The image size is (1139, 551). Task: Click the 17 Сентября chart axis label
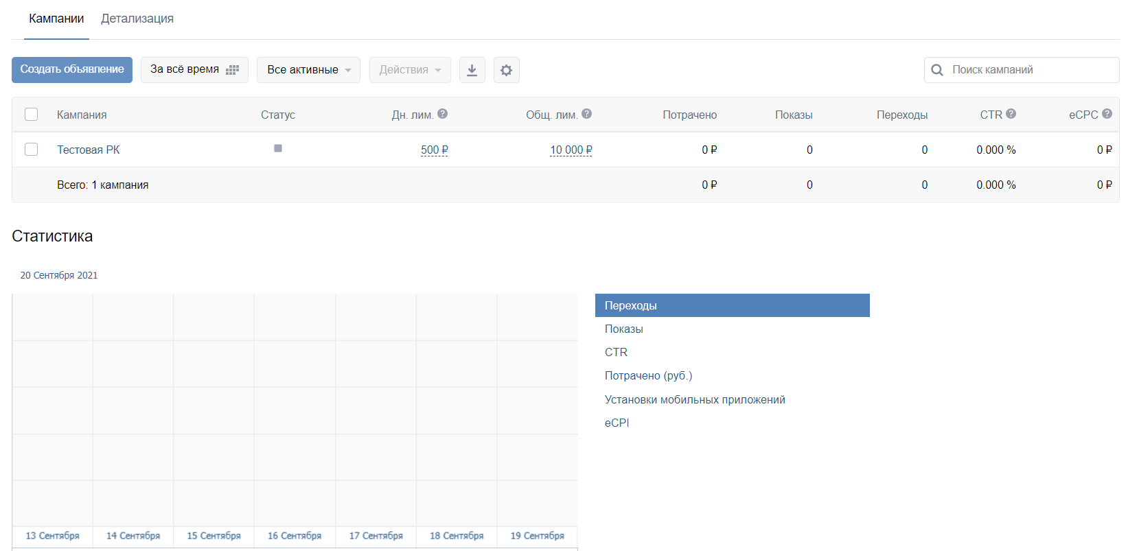click(x=376, y=536)
